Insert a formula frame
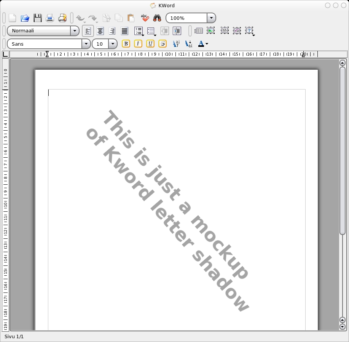The image size is (349, 342). (x=237, y=30)
